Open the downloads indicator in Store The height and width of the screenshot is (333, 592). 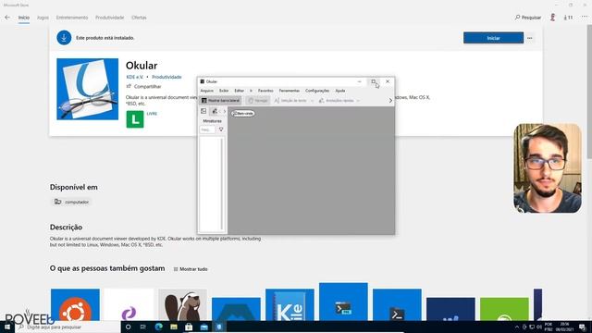[568, 18]
